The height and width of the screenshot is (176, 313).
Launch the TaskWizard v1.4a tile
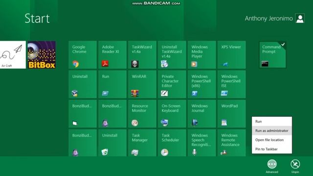point(142,55)
